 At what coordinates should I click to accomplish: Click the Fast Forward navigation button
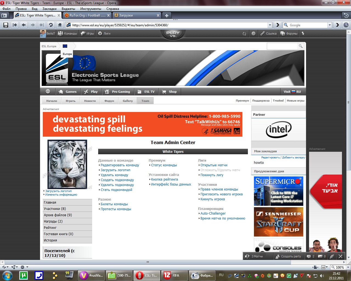(x=42, y=25)
